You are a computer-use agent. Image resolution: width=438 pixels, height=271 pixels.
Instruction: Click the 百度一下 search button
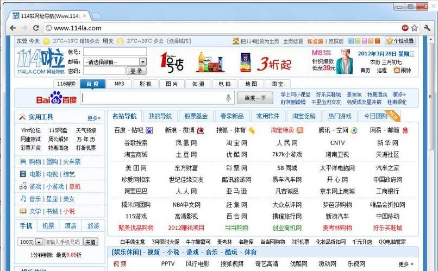point(255,98)
